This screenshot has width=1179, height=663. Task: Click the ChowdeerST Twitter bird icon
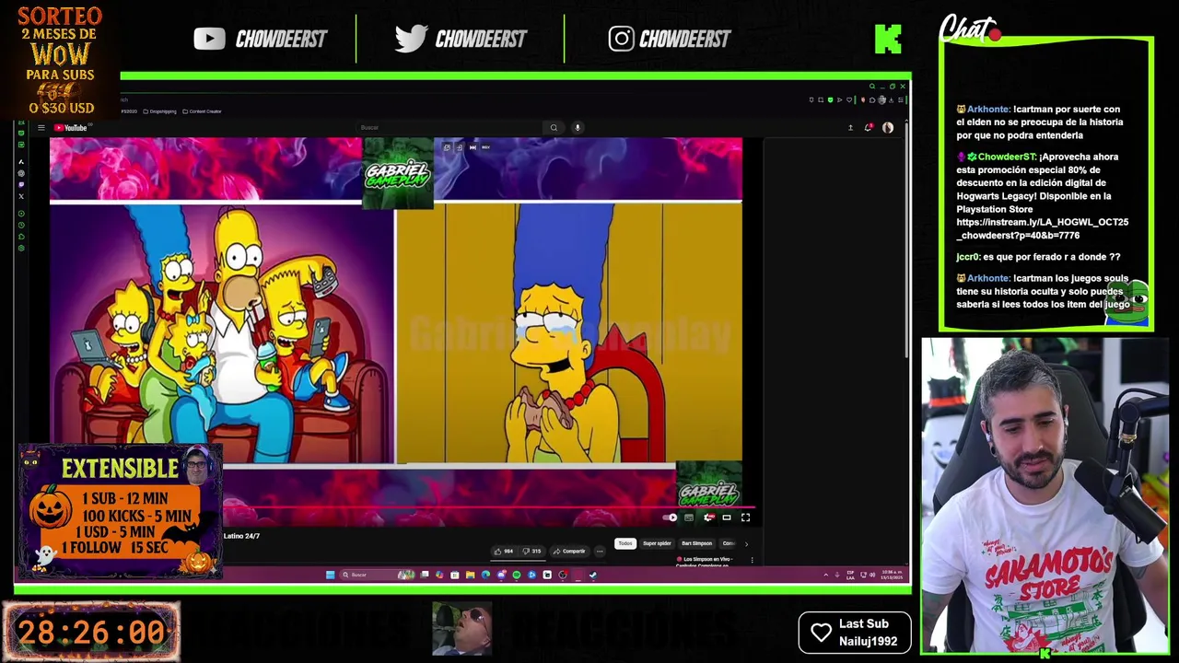[x=411, y=39]
